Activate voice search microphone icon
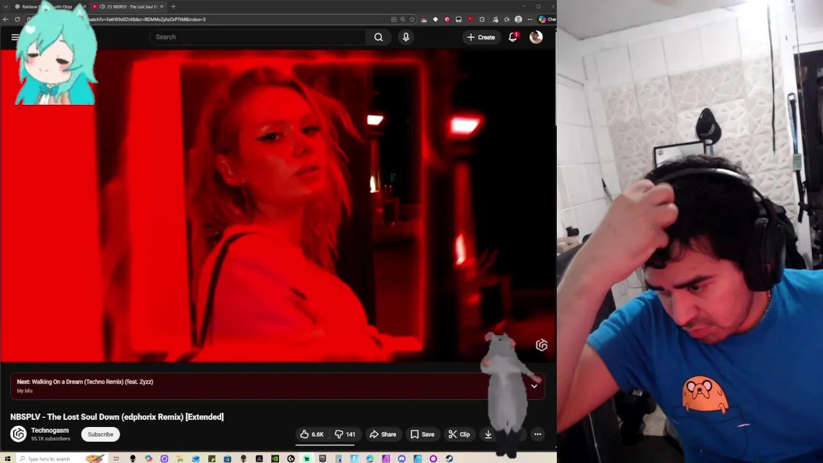 tap(406, 37)
